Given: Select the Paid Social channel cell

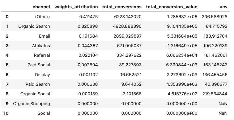Looking at the screenshot, I should tap(39, 65).
